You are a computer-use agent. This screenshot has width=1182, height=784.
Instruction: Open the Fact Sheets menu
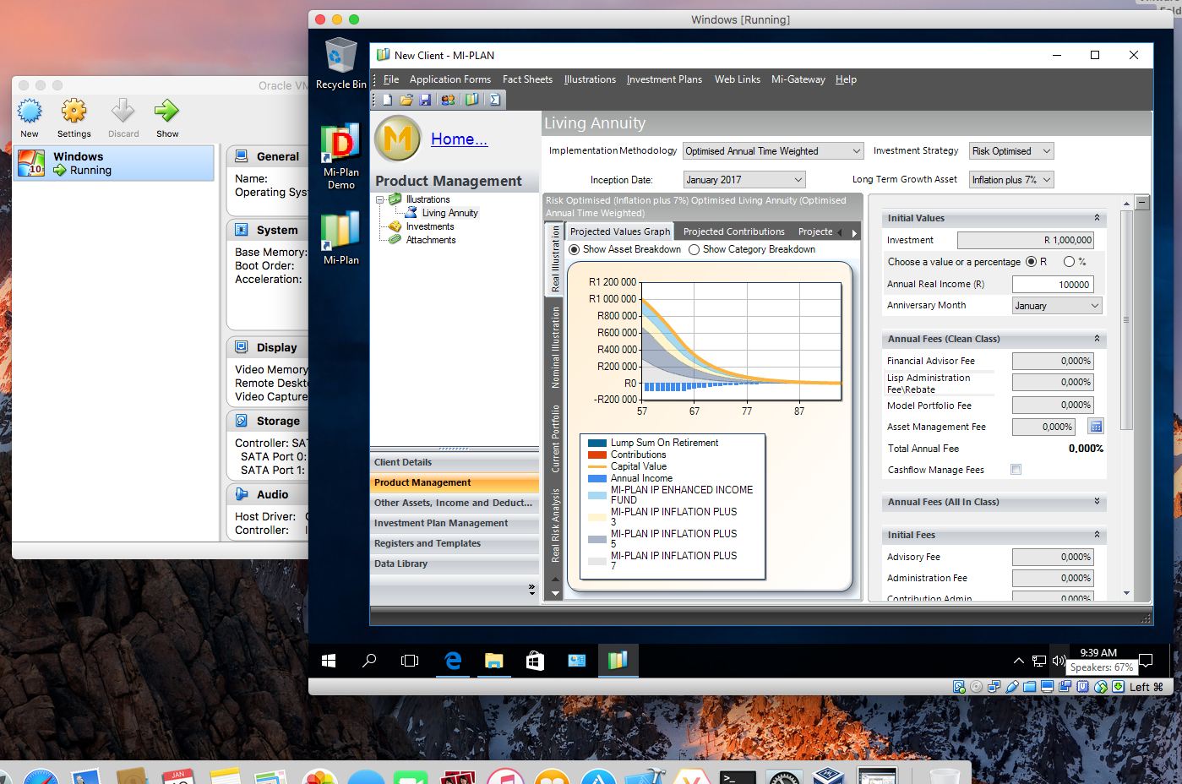point(527,79)
